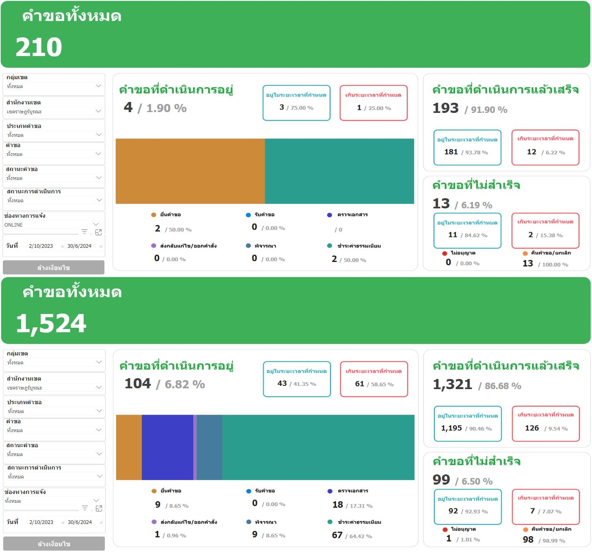Open the ช่องทางการแจ้ง dropdown showing ONLINE
This screenshot has width=592, height=552.
96,224
